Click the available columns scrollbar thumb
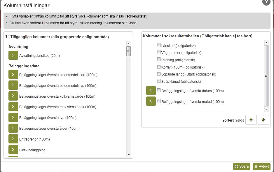Screen dimensions: 274x172 (x=128, y=51)
